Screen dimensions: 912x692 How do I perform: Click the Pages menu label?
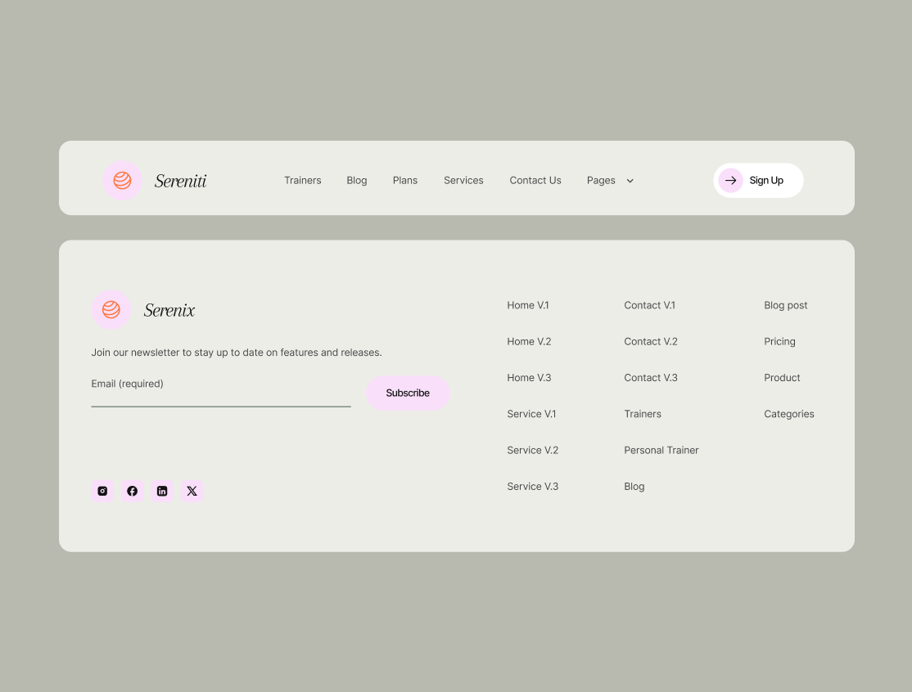[601, 181]
